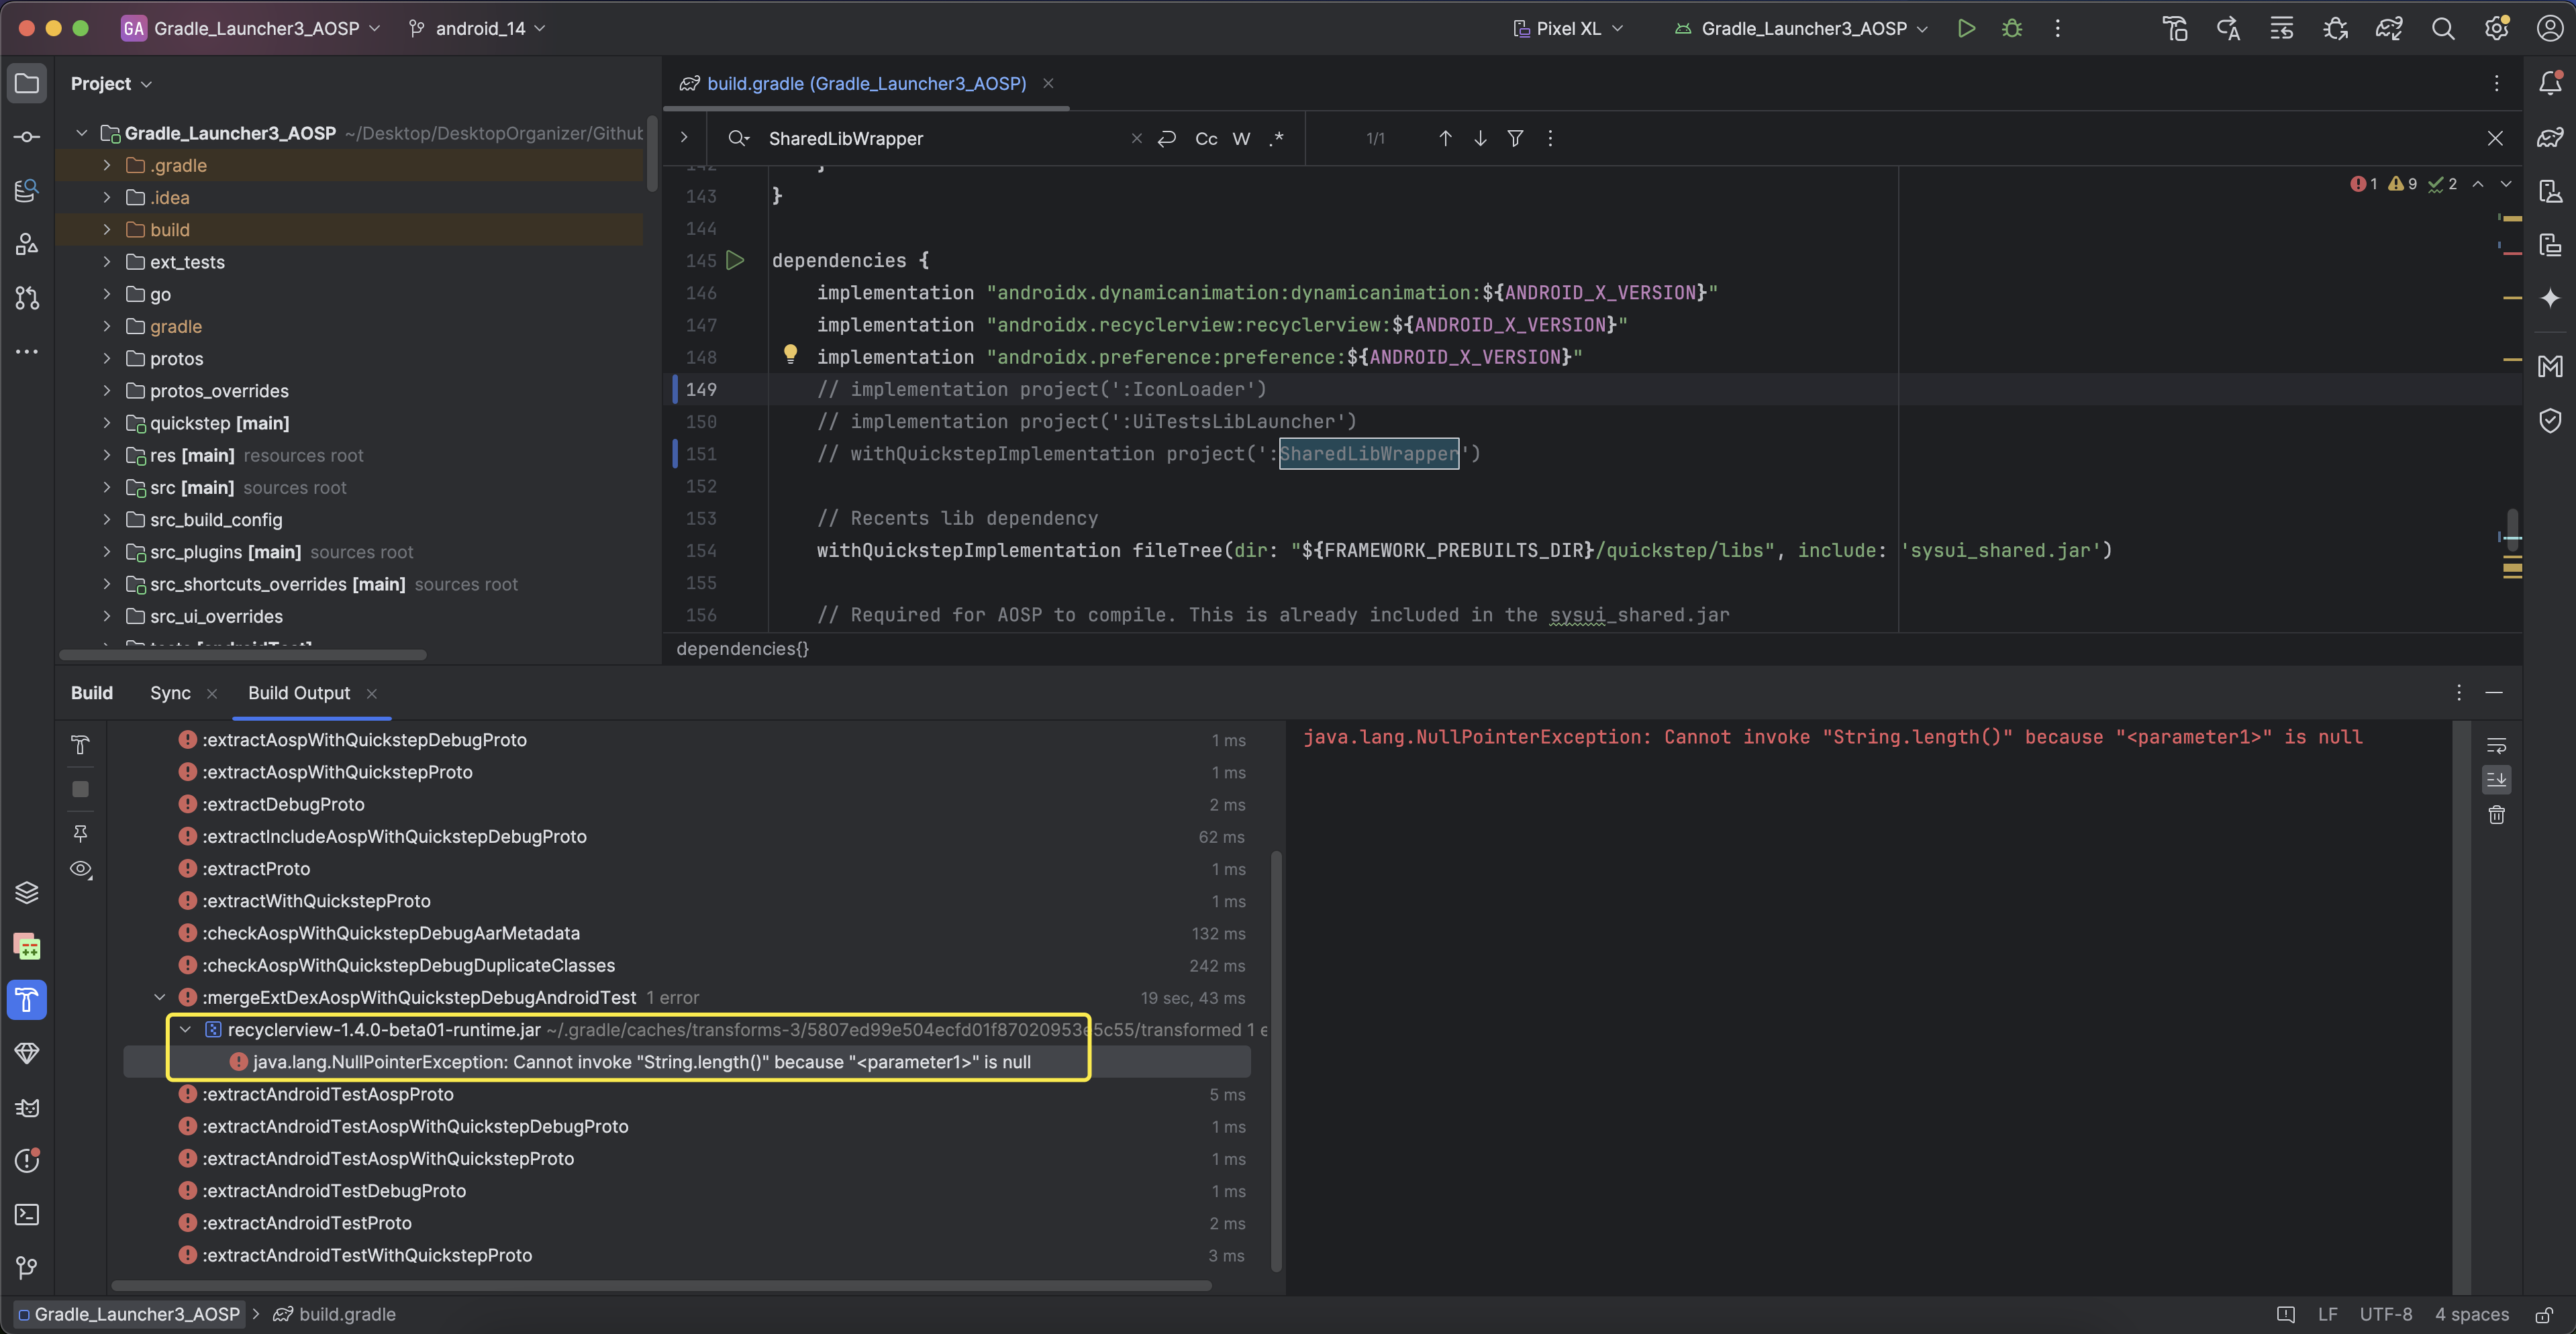Open the Gradle_Launcher3_AOSP project dropdown
Viewport: 2576px width, 1334px height.
pyautogui.click(x=251, y=28)
